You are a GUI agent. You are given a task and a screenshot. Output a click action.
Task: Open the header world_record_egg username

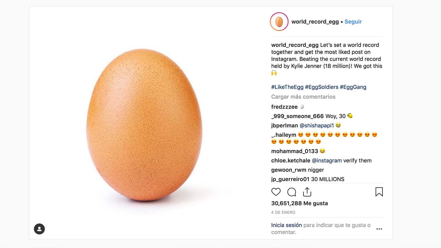point(315,22)
